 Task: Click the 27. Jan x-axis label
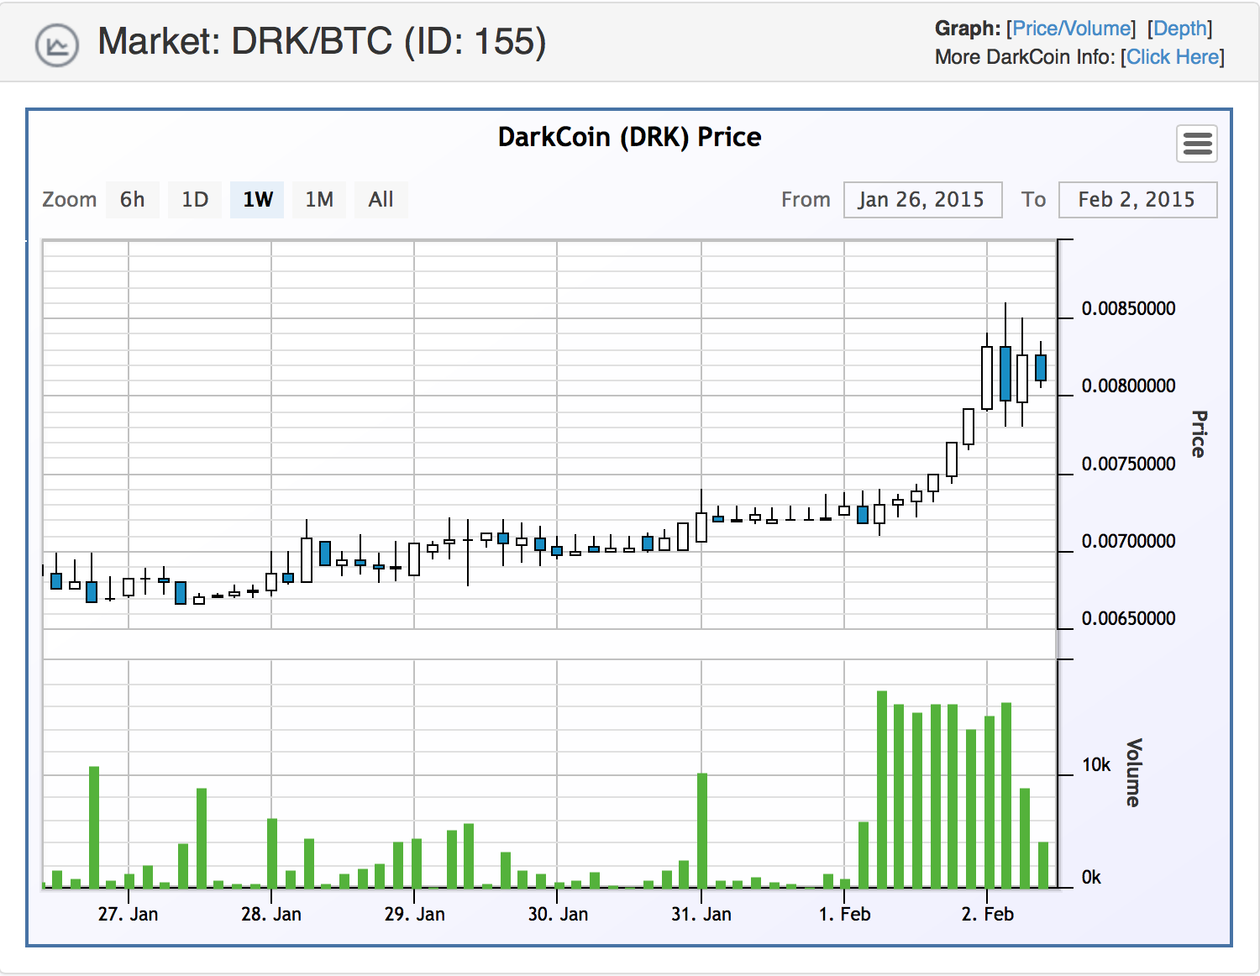click(128, 914)
